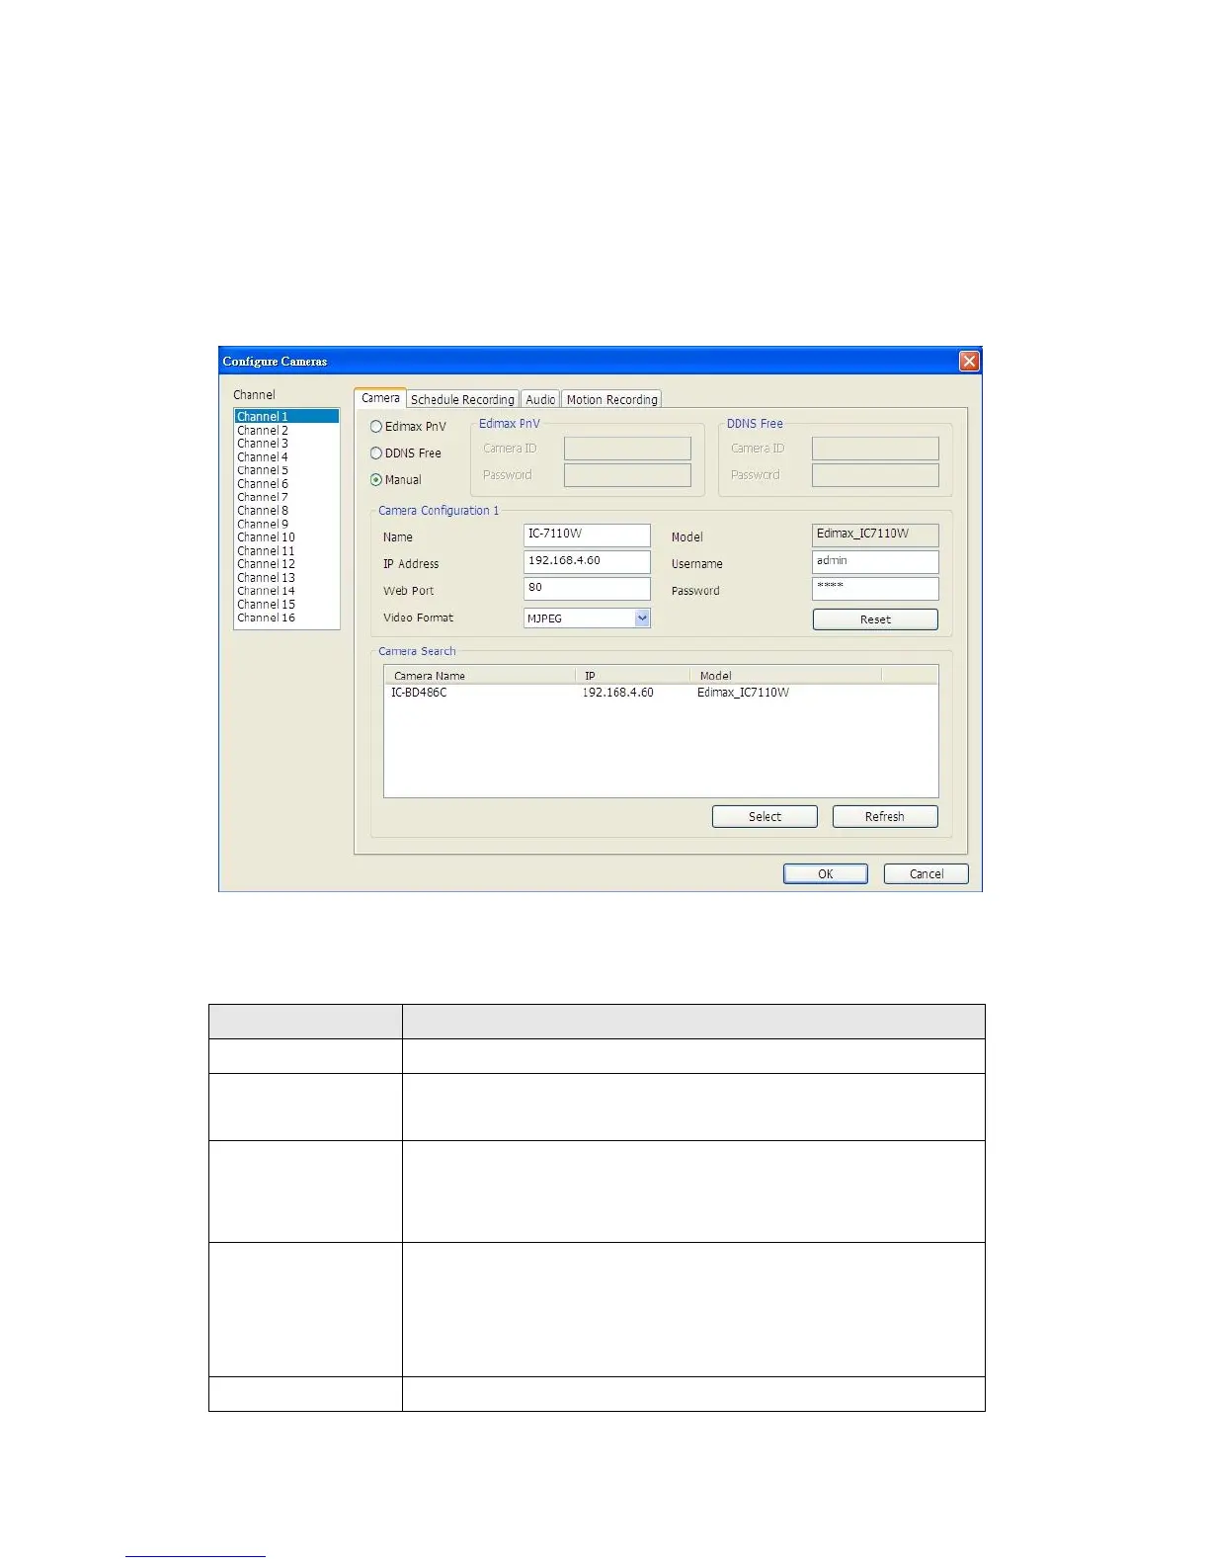The height and width of the screenshot is (1565, 1209).
Task: Switch to the Camera tab
Action: [x=380, y=398]
